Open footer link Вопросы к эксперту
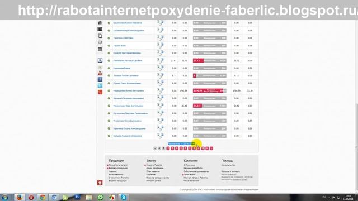358x201 pixels. [x=230, y=171]
